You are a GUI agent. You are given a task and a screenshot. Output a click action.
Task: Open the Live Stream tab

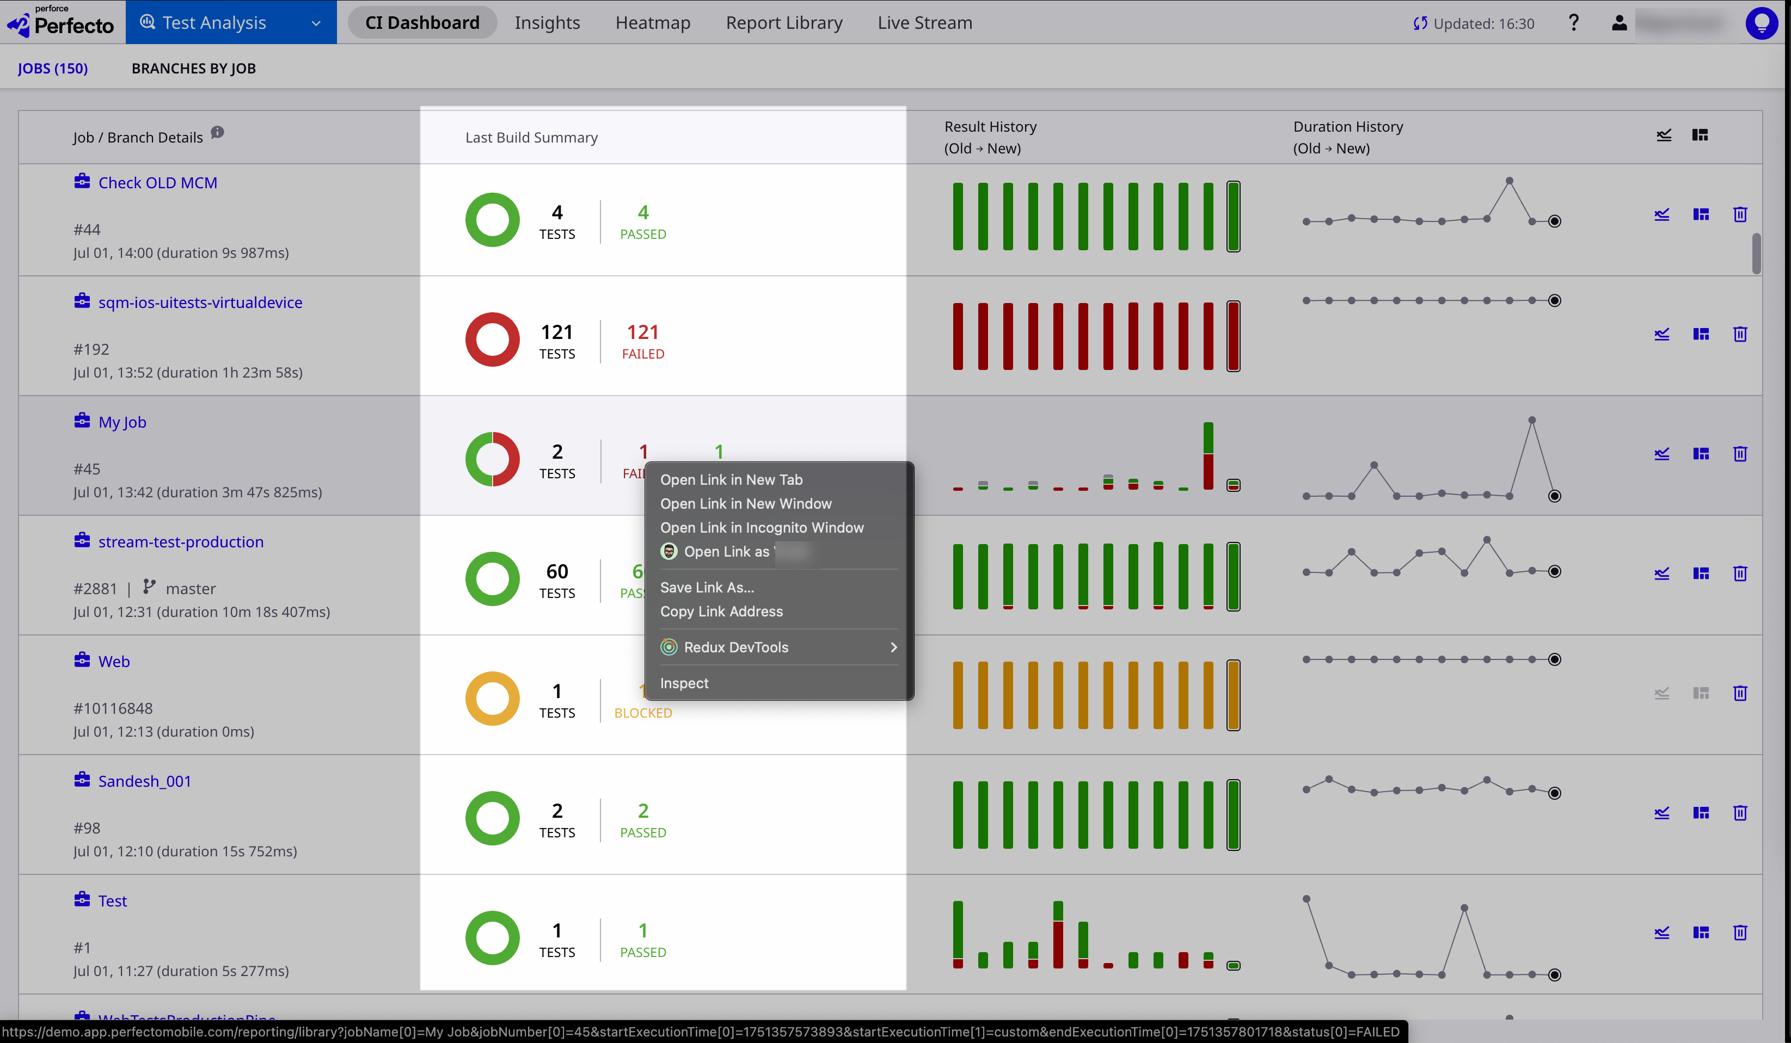[x=925, y=23]
